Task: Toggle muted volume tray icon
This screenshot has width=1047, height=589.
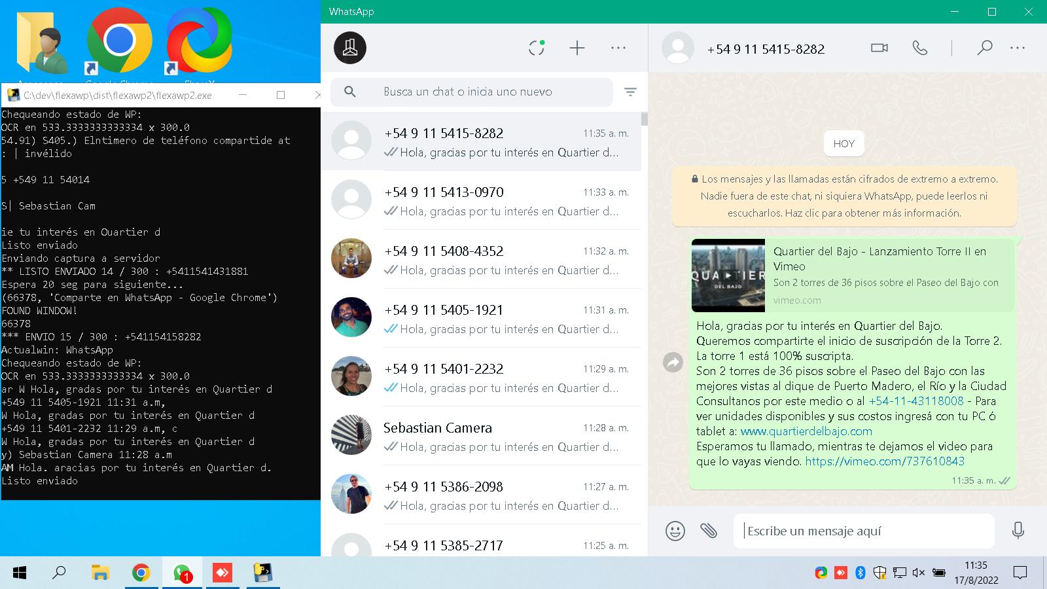Action: [x=919, y=573]
